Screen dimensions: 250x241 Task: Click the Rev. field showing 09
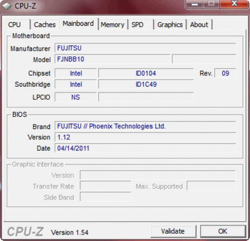(x=225, y=73)
